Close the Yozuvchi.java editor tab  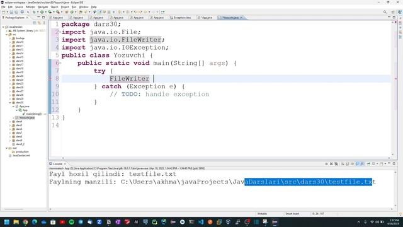coord(241,18)
